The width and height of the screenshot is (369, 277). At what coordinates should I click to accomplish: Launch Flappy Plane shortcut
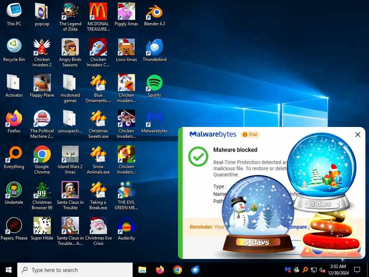(42, 86)
